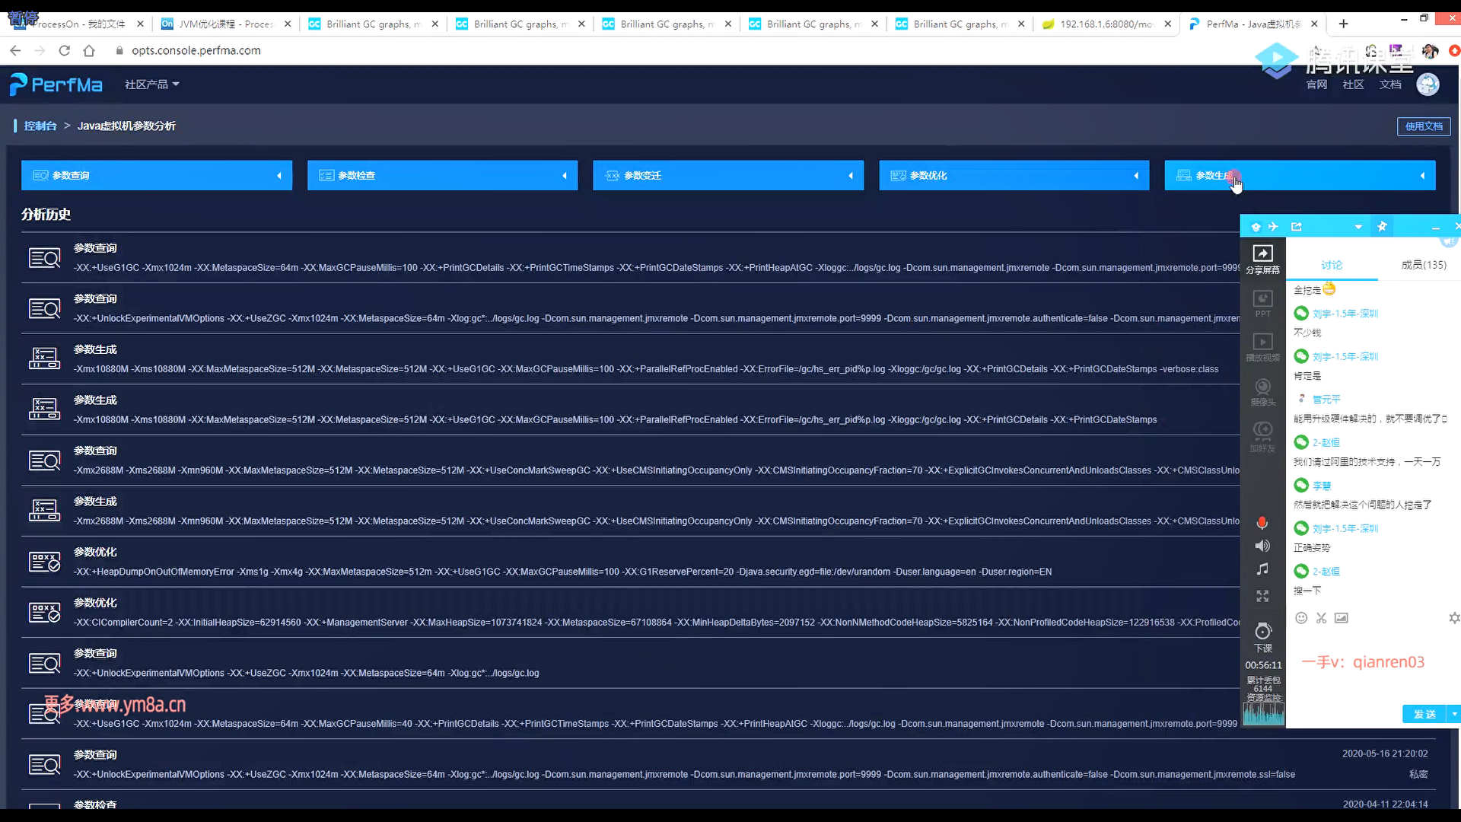Expand the 社区产品 dropdown menu
This screenshot has width=1461, height=822.
click(x=152, y=84)
